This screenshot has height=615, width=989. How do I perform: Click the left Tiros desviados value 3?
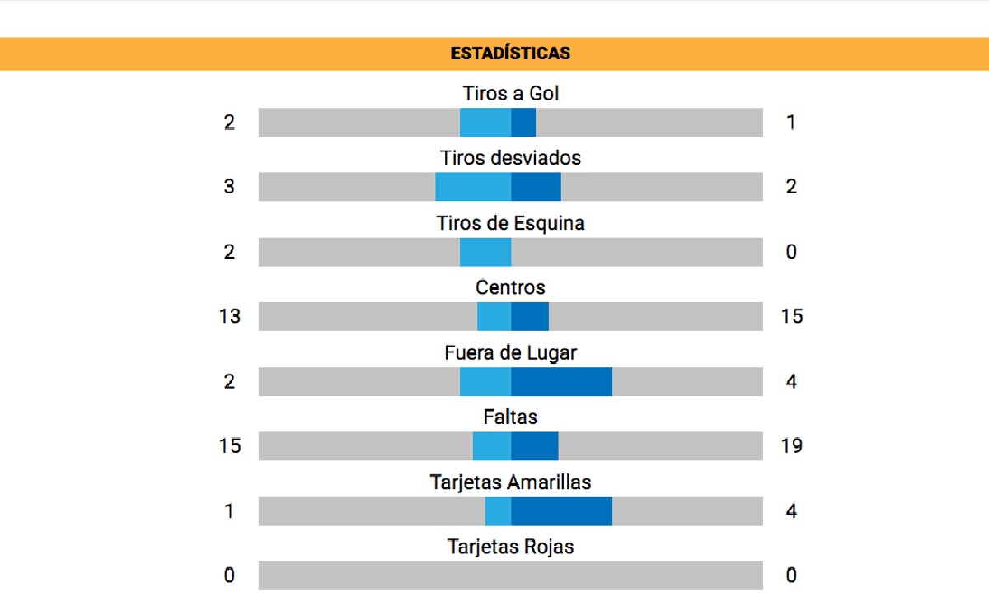(229, 187)
